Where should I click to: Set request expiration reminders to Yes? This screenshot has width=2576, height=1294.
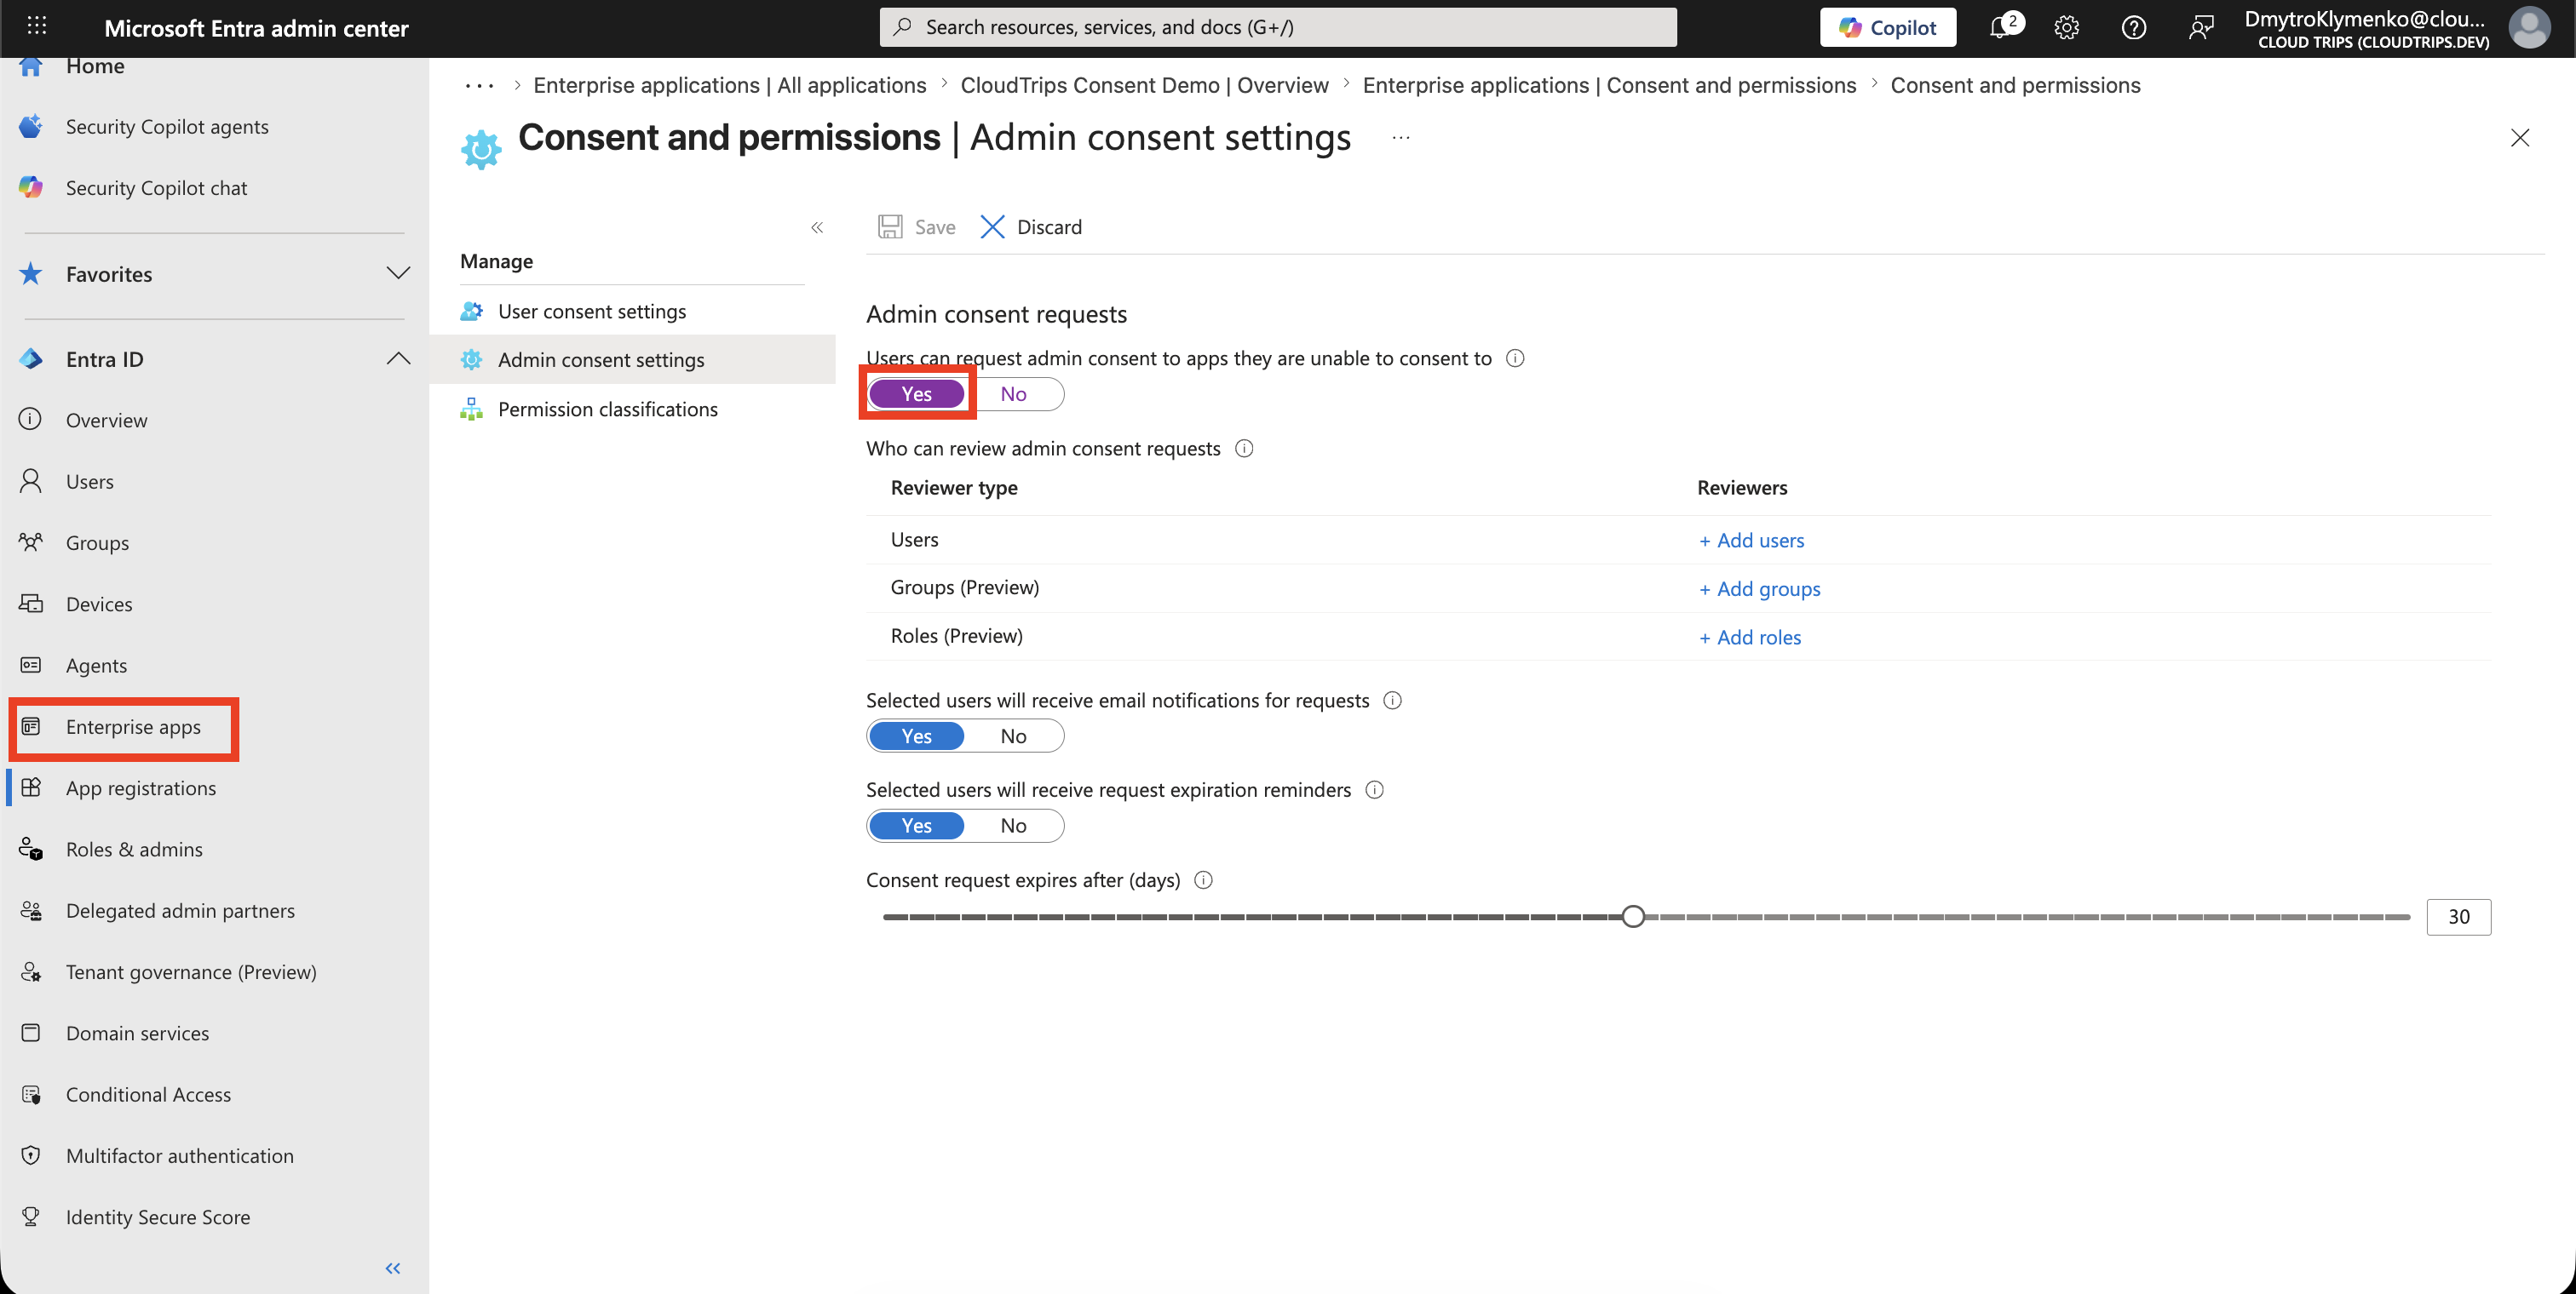point(916,826)
